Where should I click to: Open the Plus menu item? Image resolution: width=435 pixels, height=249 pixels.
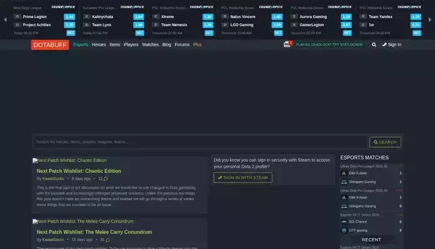[198, 45]
